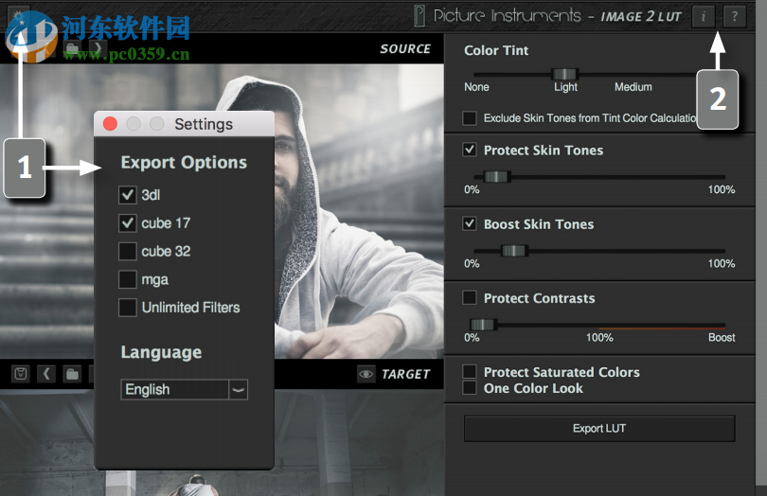Uncheck 3dl export option

(x=128, y=195)
